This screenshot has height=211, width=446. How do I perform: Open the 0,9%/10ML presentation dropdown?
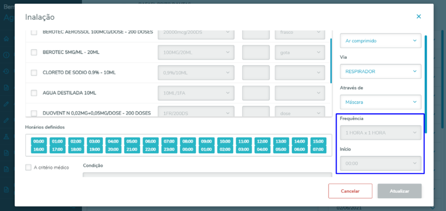tap(196, 72)
